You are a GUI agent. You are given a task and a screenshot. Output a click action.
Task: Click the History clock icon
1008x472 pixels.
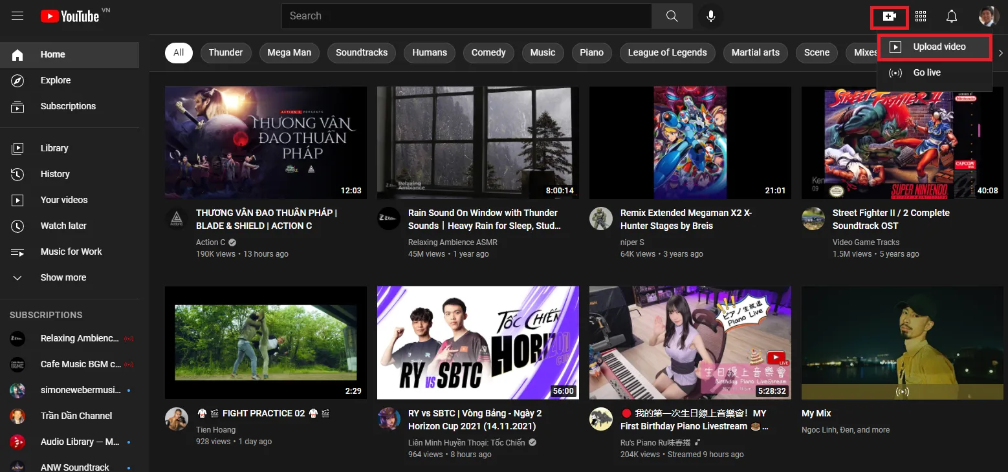click(x=17, y=174)
